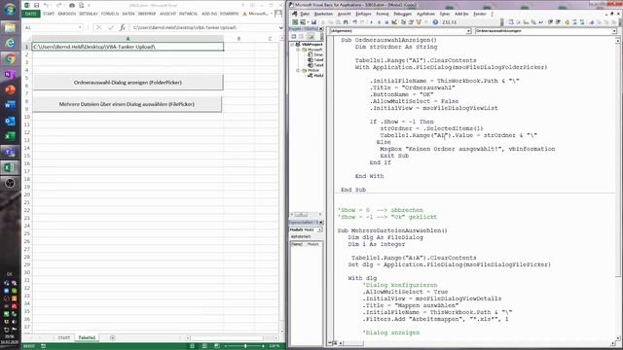Open the ENTWICKL ribbon tab in Excel

188,14
